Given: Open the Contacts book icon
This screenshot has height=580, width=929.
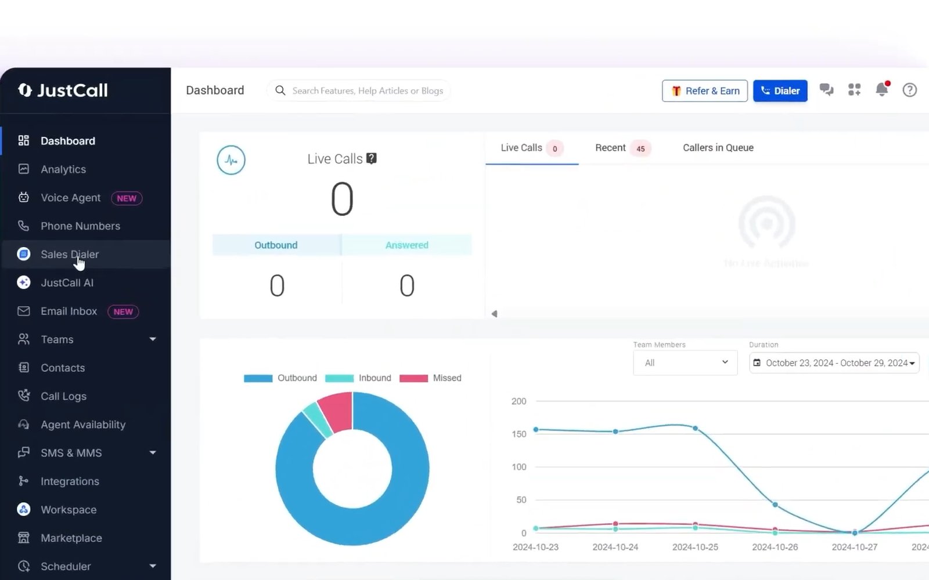Looking at the screenshot, I should pos(24,368).
